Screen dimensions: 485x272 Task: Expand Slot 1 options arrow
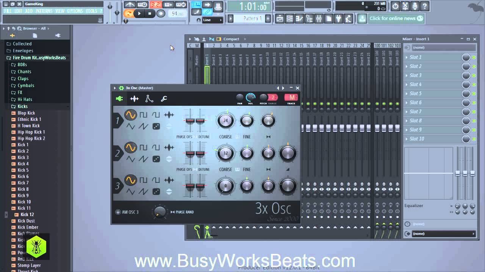[x=407, y=57]
